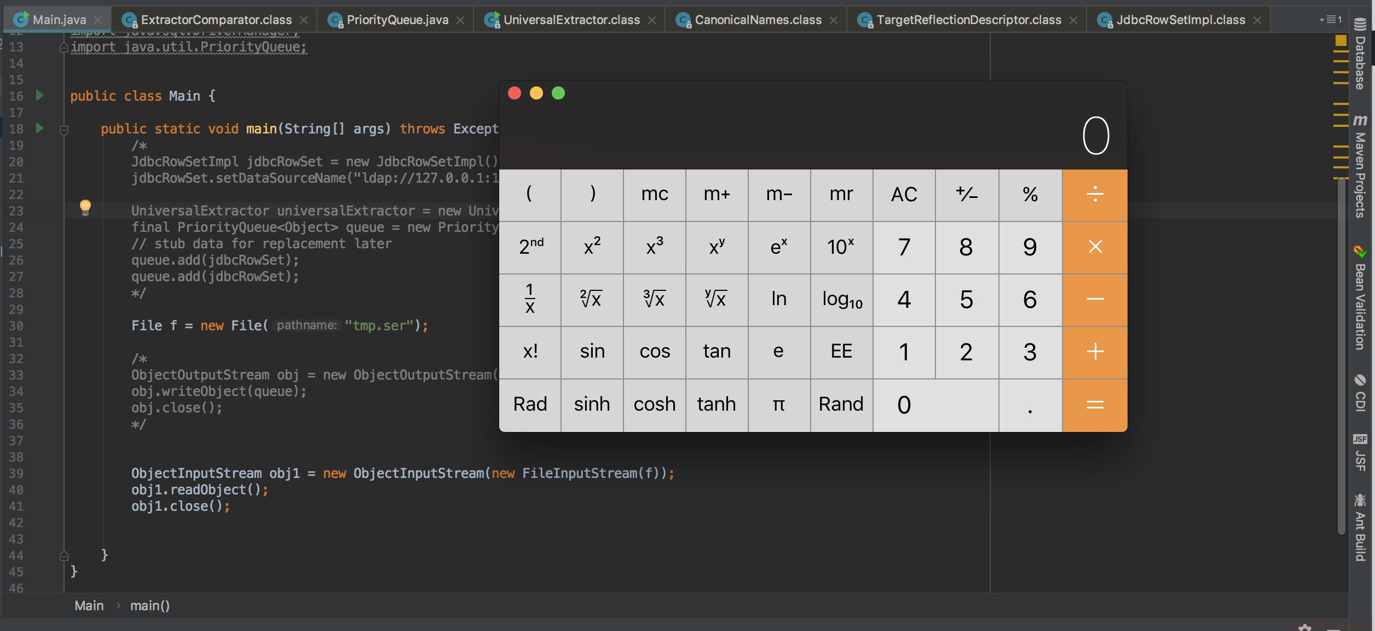Click the x squared key
Viewport: 1375px width, 631px height.
[x=592, y=247]
